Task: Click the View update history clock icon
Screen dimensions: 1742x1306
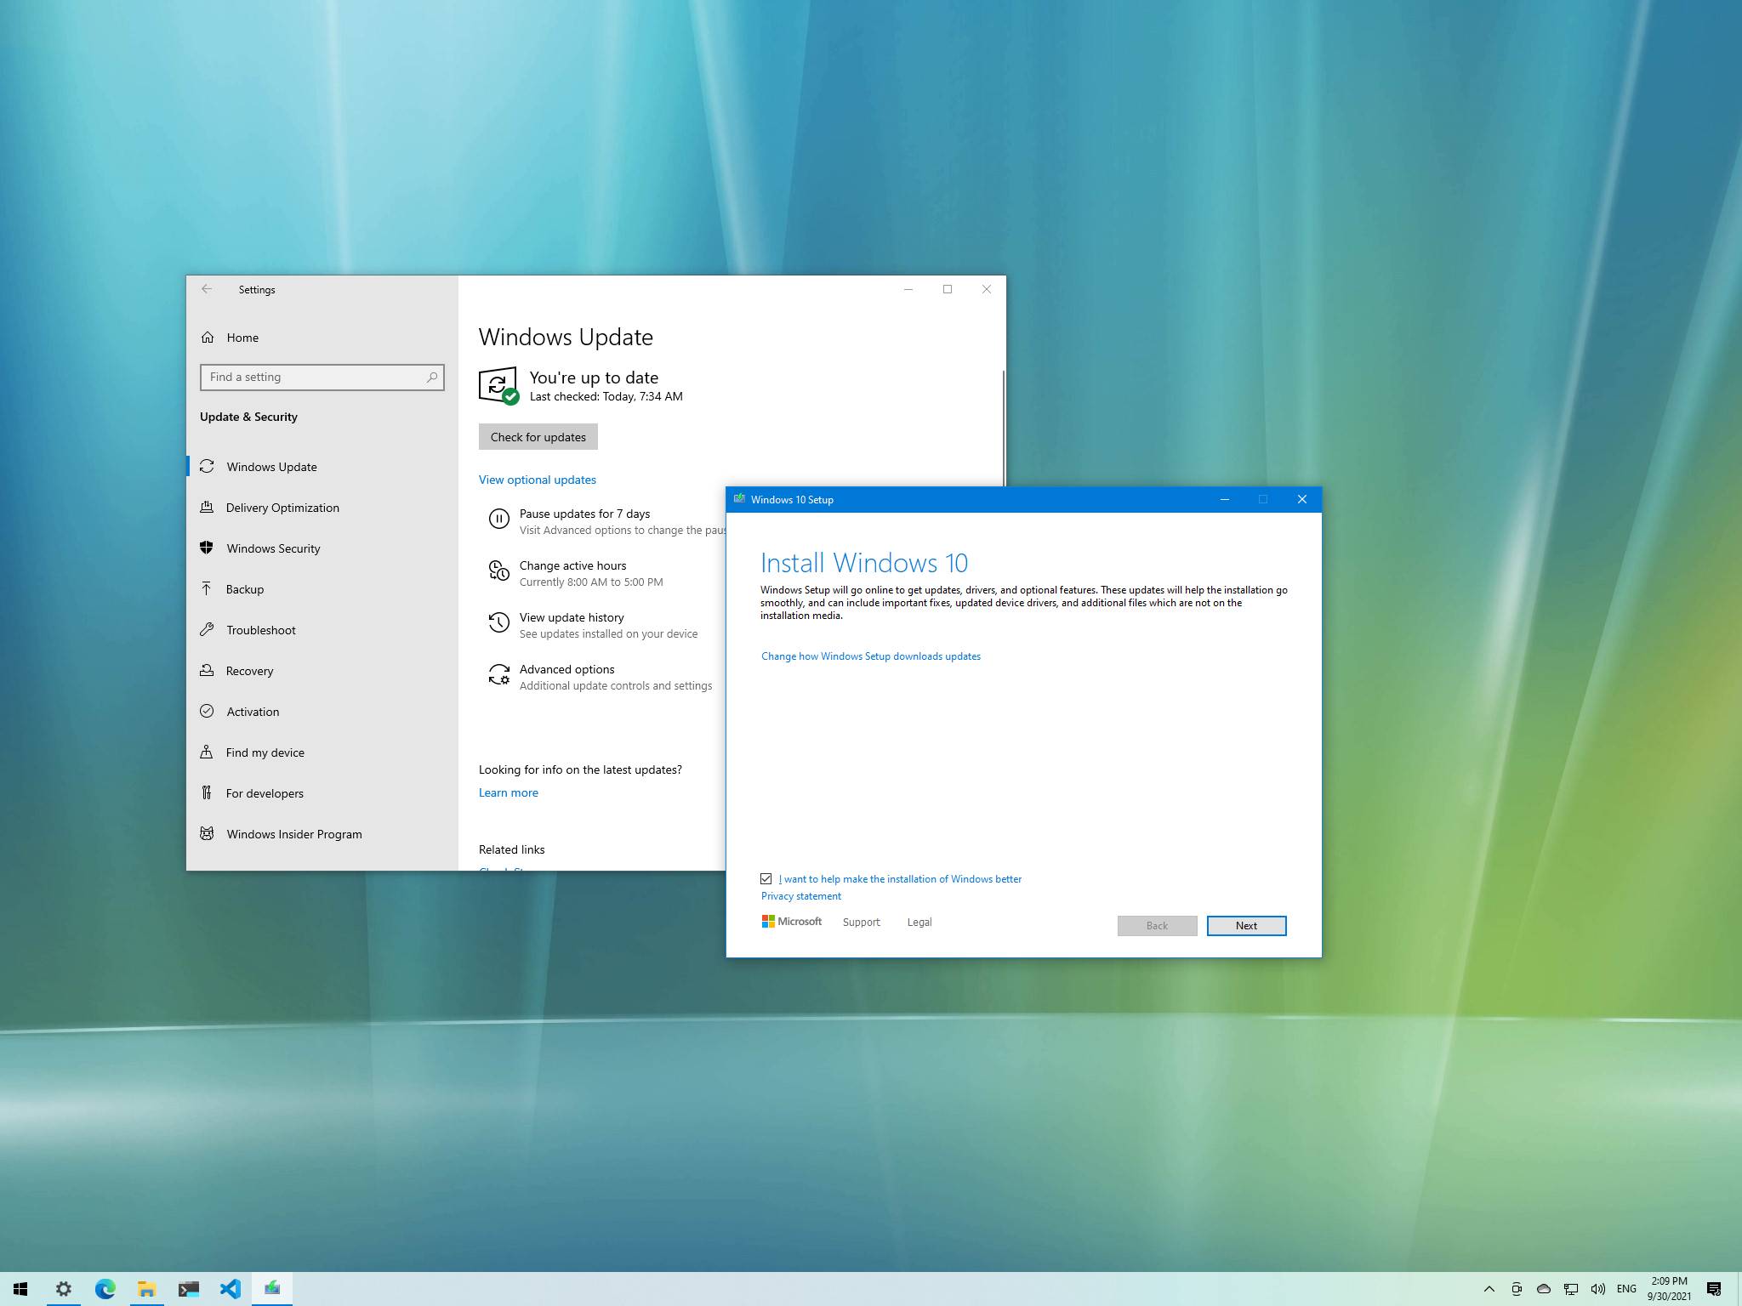Action: click(x=498, y=622)
